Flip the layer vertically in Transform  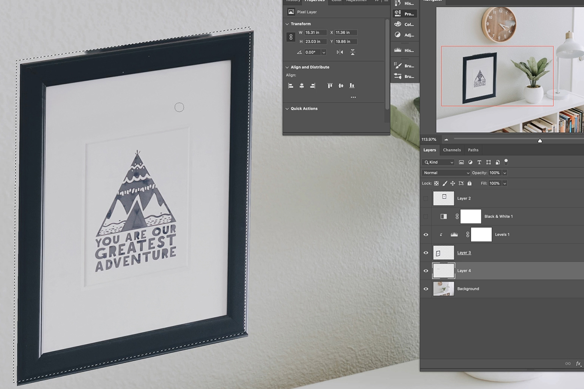352,52
